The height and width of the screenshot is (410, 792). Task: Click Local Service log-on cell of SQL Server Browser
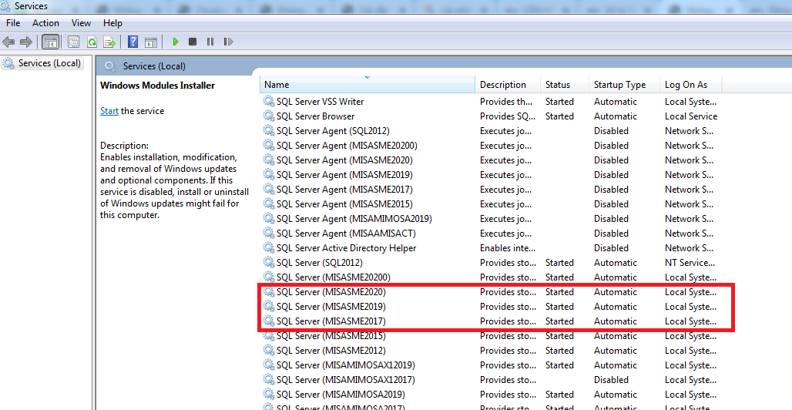(x=691, y=116)
